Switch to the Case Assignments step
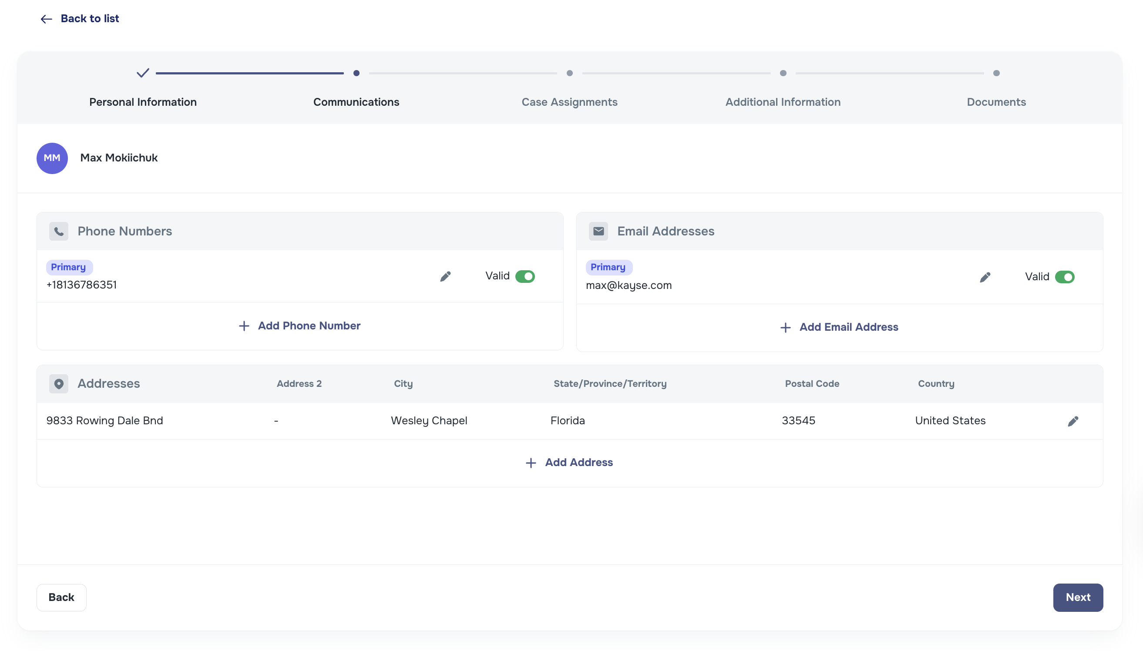1143x651 pixels. pyautogui.click(x=569, y=102)
